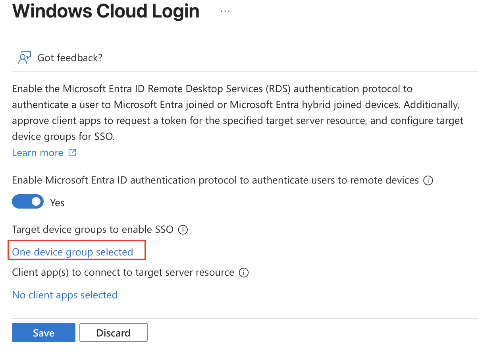478x352 pixels.
Task: Click the Yes label next to toggle
Action: click(x=57, y=203)
